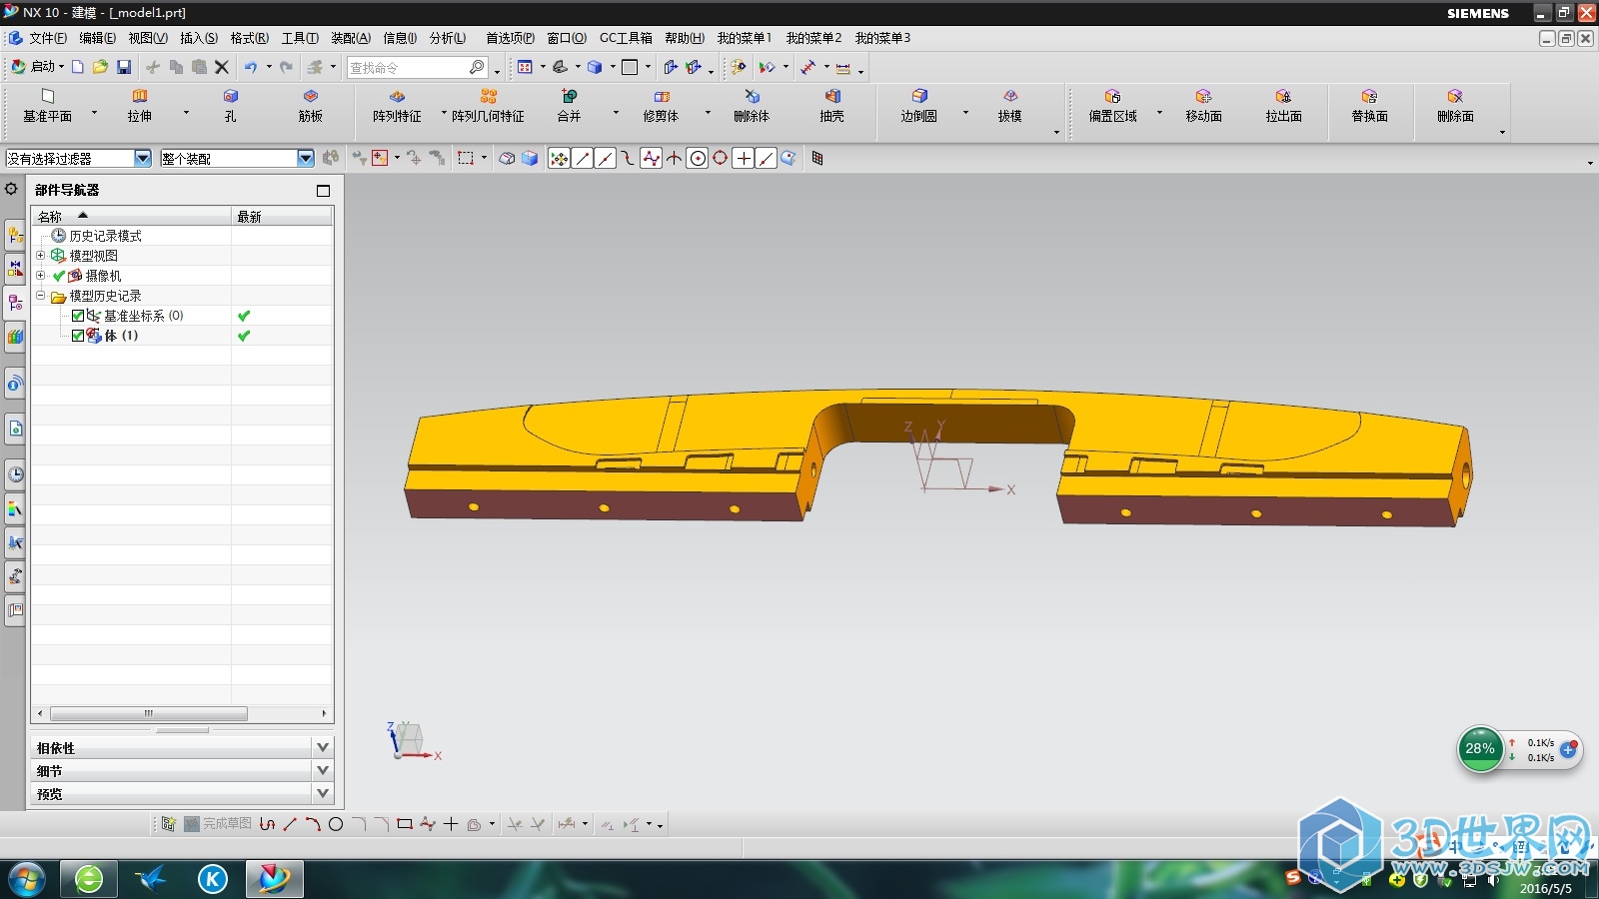
Task: Open the 没有选择过滤器 dropdown
Action: (142, 159)
